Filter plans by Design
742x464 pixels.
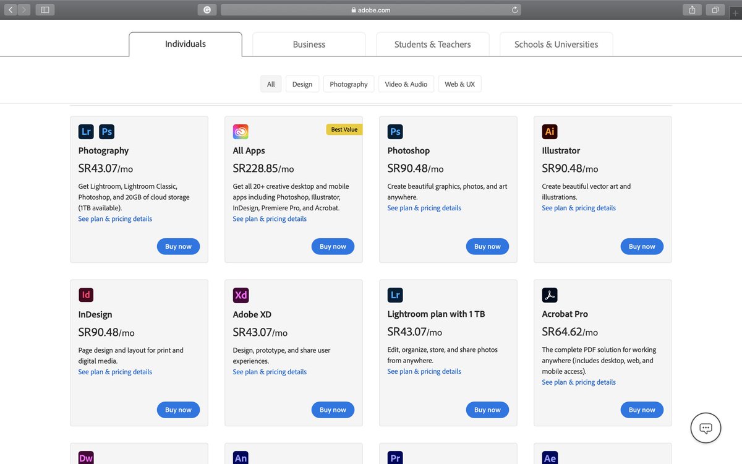coord(302,84)
